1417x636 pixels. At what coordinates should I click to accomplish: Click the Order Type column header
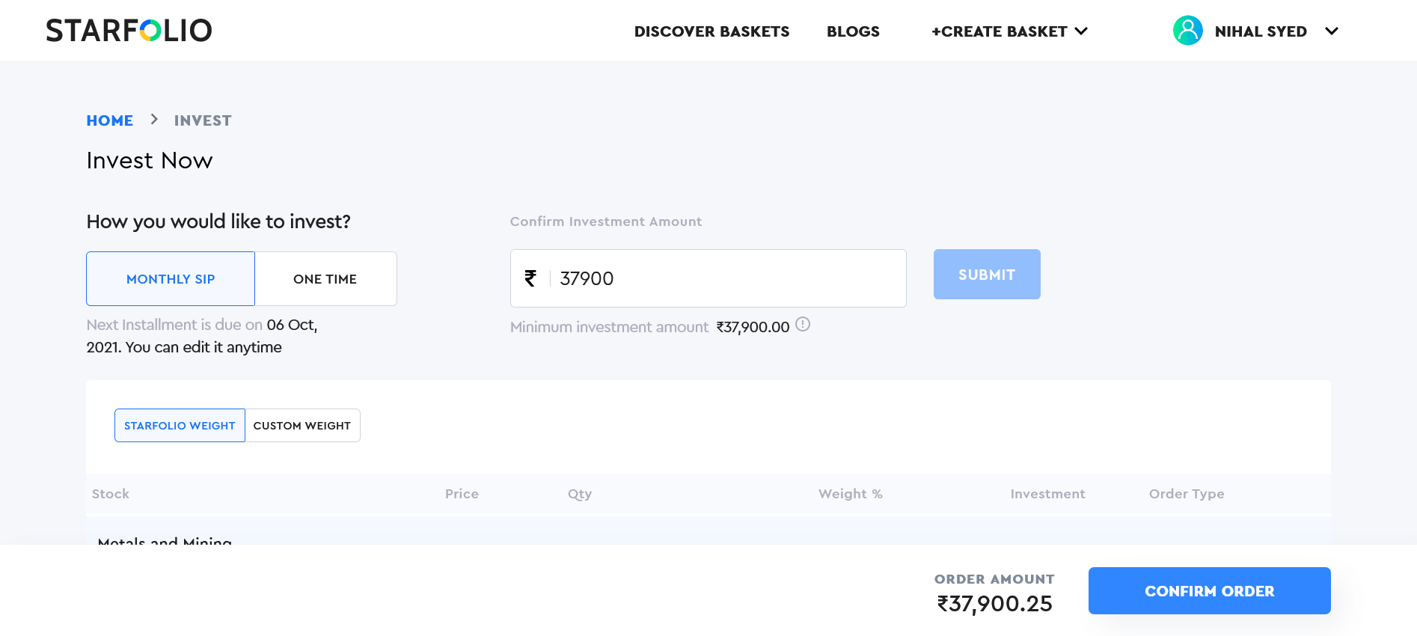[1187, 494]
